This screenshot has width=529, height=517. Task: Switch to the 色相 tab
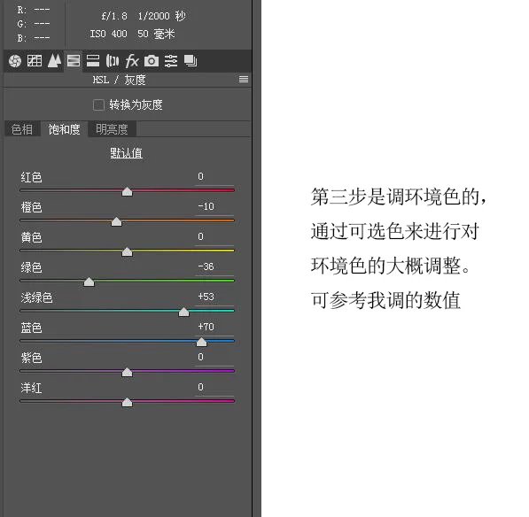coord(22,129)
